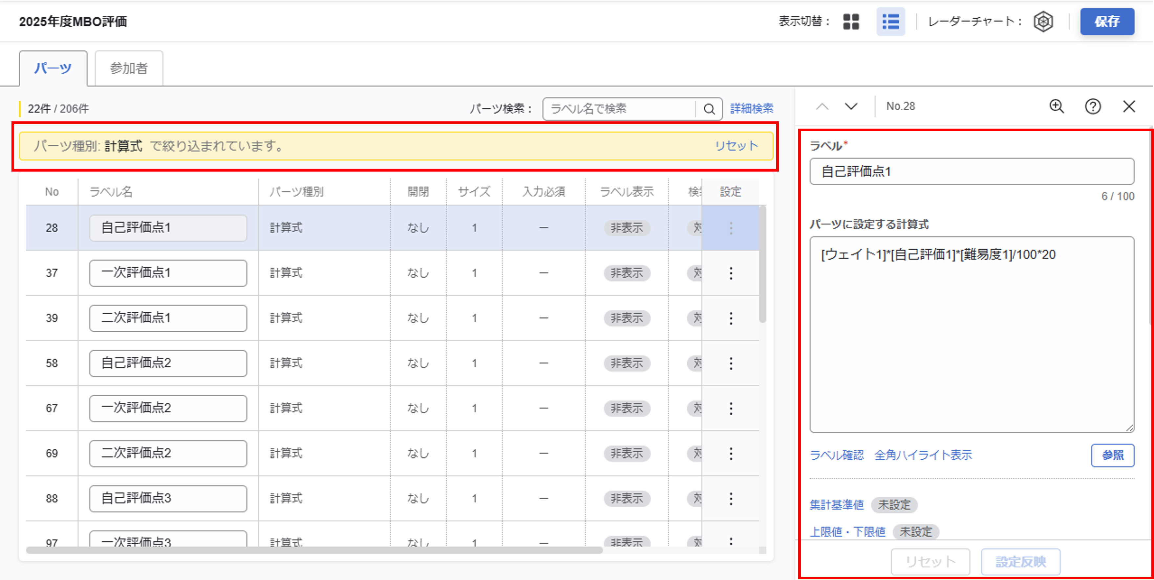Click the zoom-in magnifier icon in side panel
The width and height of the screenshot is (1154, 580).
click(1056, 107)
